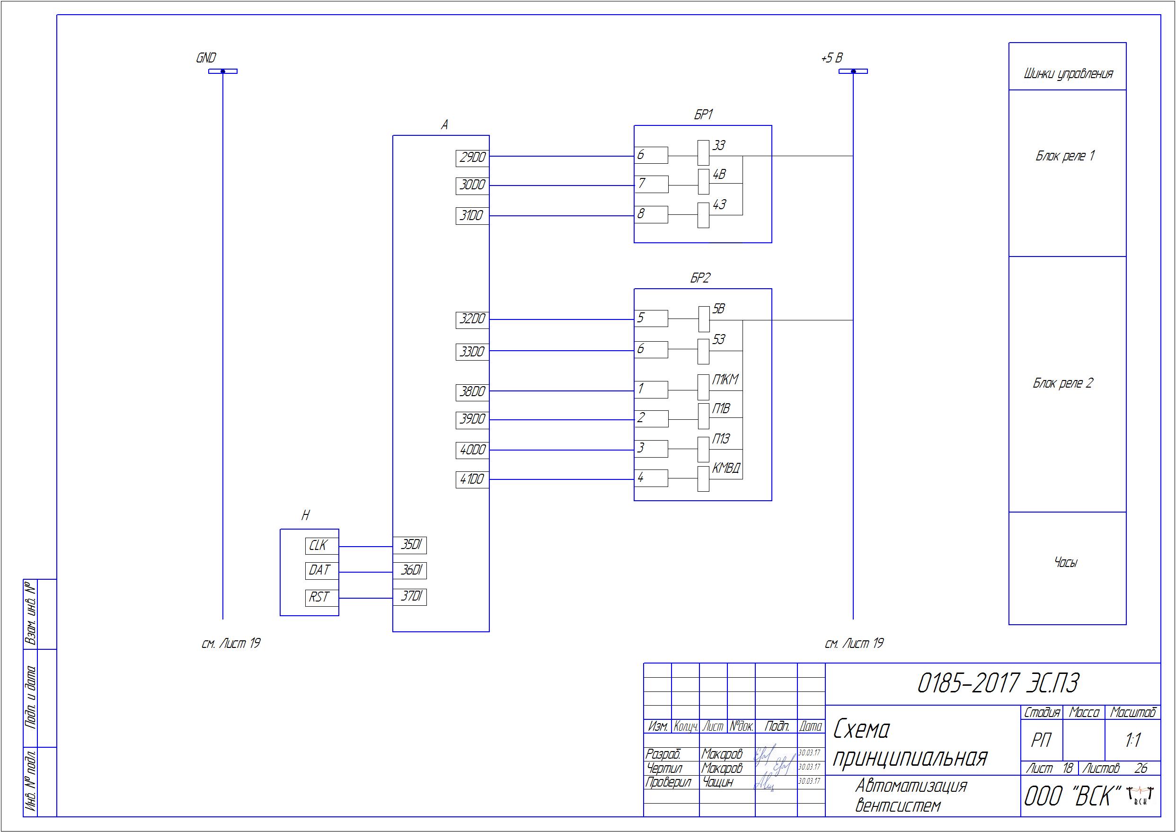Viewport: 1176px width, 832px height.
Task: Click the 37DI input pin
Action: pos(410,597)
